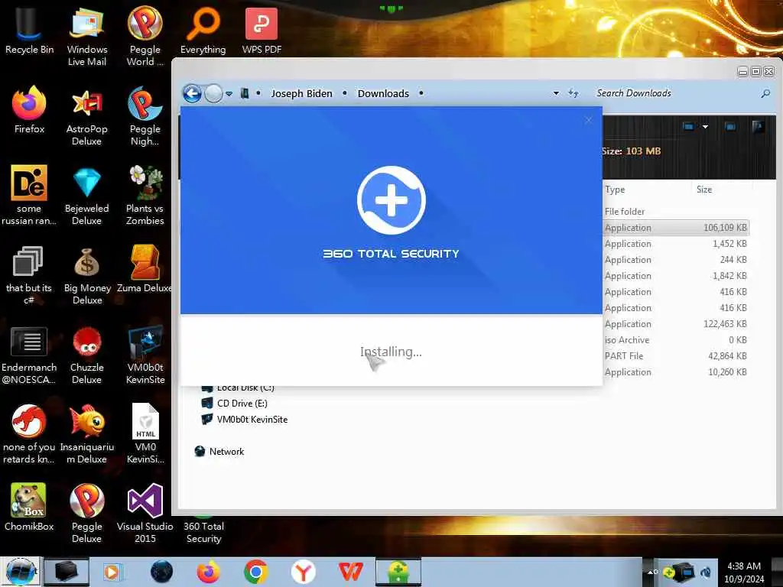Image resolution: width=783 pixels, height=587 pixels.
Task: Select the 122,463 KB Application row
Action: pyautogui.click(x=676, y=324)
